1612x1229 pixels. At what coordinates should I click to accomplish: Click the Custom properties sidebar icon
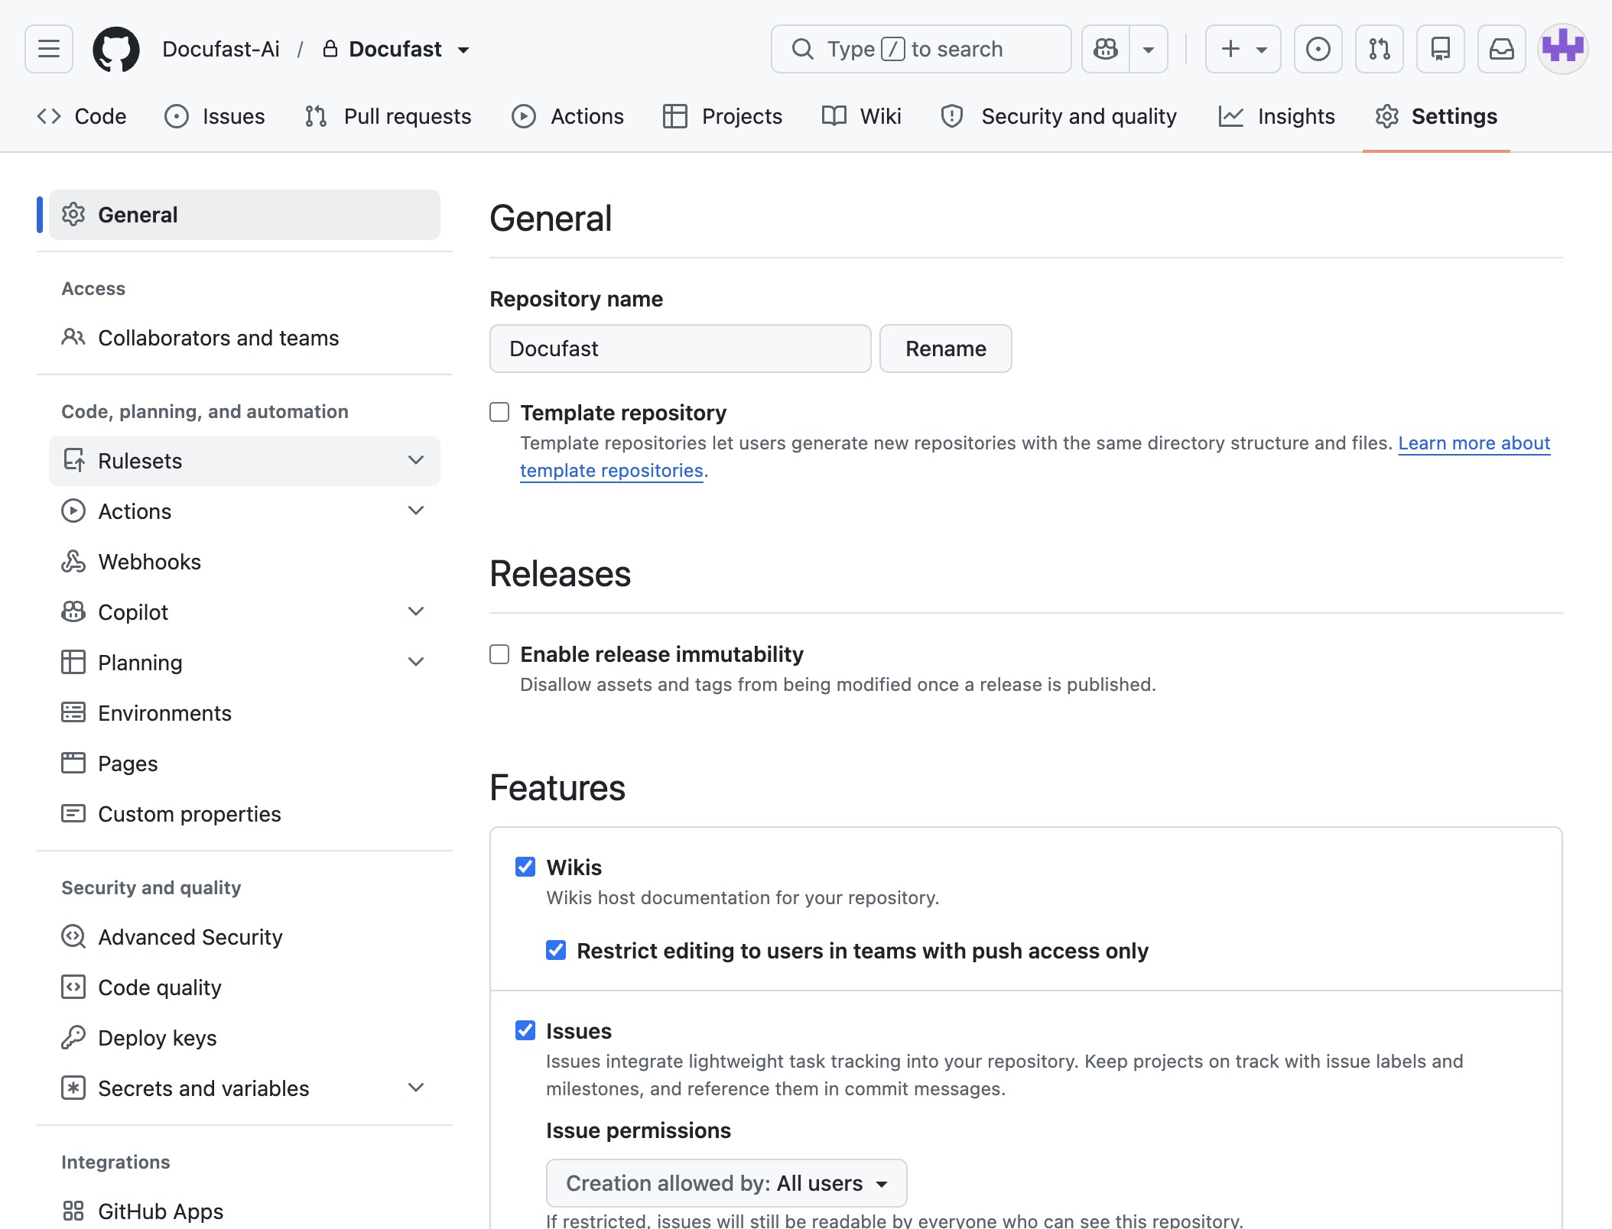(73, 814)
